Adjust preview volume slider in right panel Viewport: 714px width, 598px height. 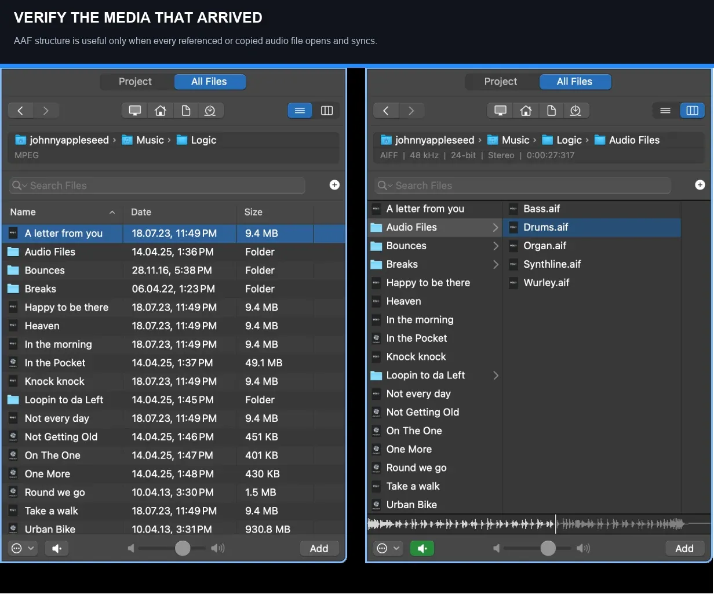548,548
